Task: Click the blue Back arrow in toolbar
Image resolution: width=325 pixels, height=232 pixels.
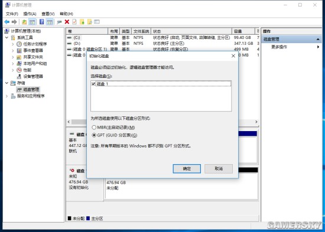Action: pos(7,22)
